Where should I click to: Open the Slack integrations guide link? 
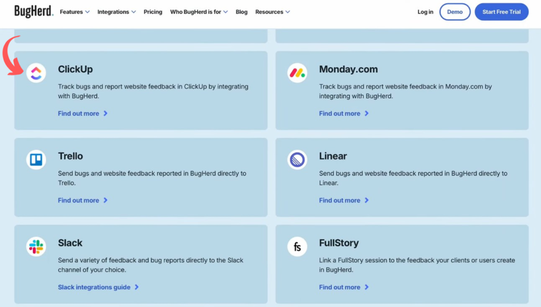(94, 287)
